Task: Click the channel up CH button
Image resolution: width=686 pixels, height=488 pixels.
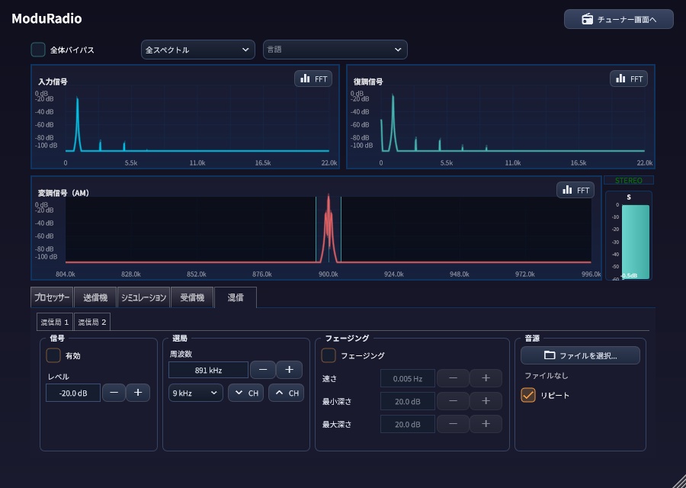Action: tap(286, 393)
